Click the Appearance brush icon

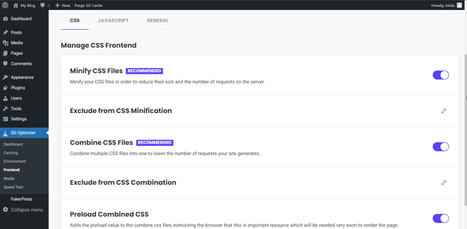(x=5, y=78)
